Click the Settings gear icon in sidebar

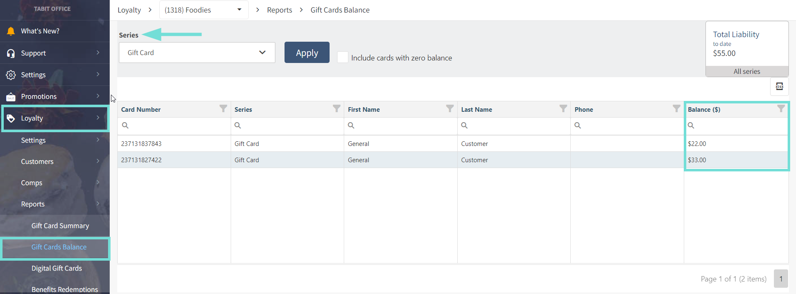[x=11, y=75]
